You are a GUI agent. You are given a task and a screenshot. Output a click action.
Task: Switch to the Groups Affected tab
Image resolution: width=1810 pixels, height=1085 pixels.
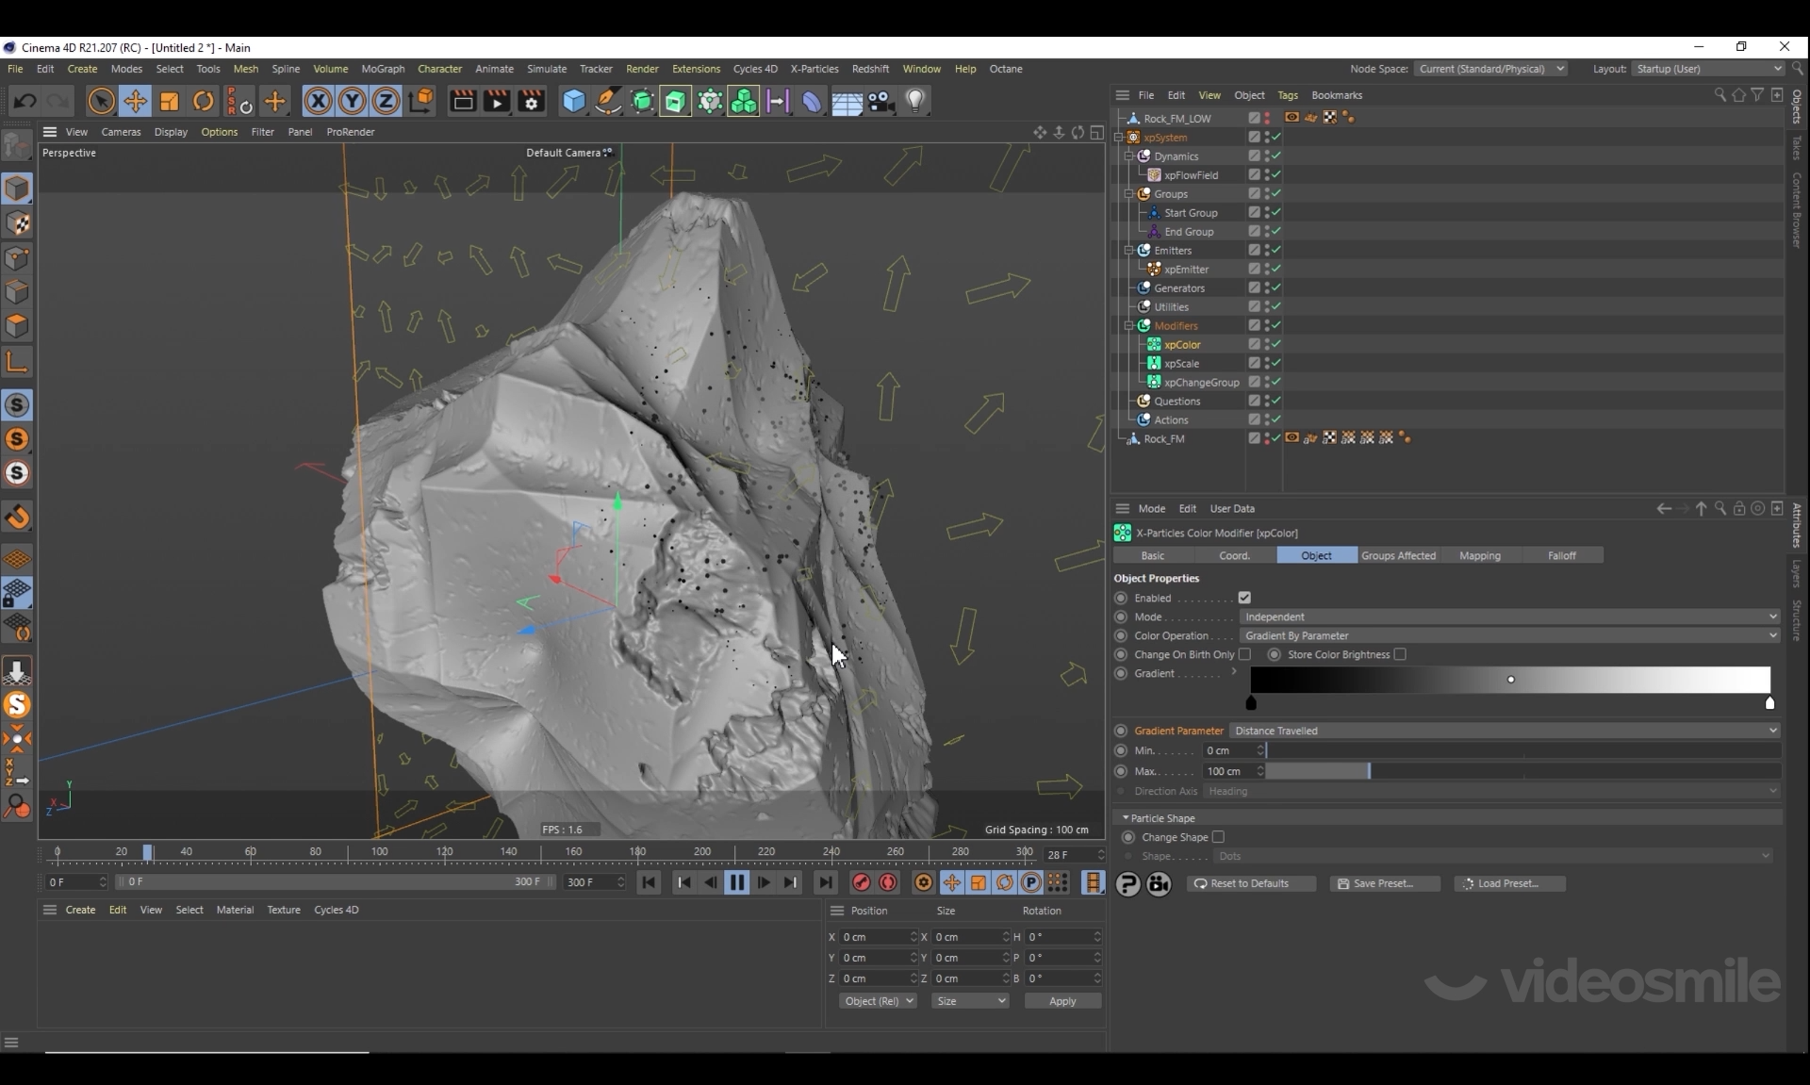pyautogui.click(x=1398, y=555)
